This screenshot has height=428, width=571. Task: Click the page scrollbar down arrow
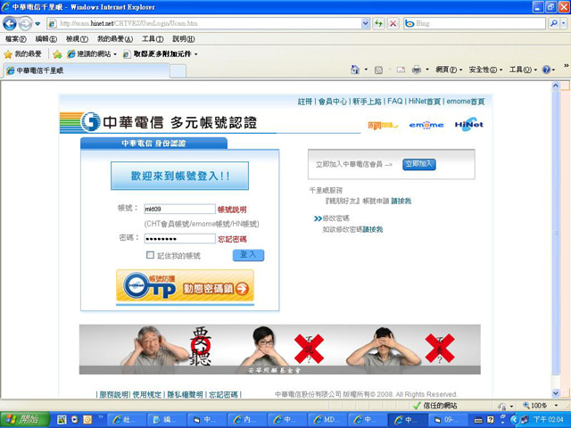[555, 393]
